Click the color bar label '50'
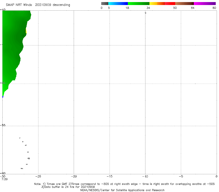The height and width of the screenshot is (192, 219). point(175,8)
